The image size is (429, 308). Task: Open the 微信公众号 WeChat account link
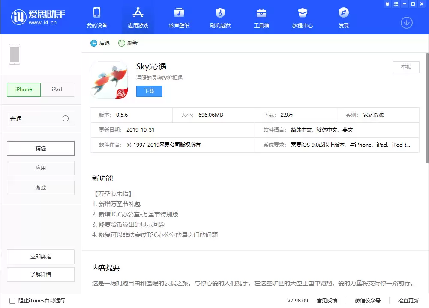click(x=367, y=301)
